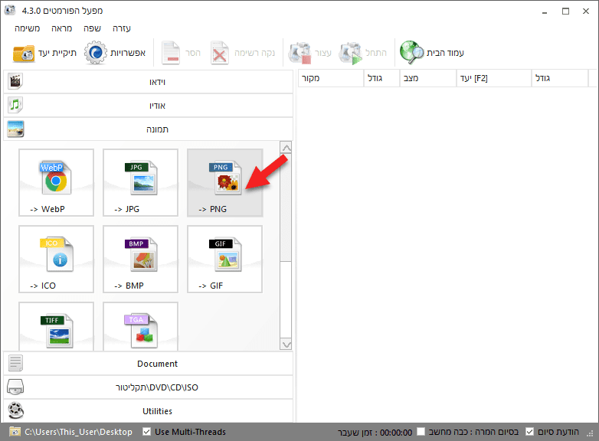Click the last Size (גודל) column header
Image resolution: width=599 pixels, height=441 pixels.
[560, 78]
